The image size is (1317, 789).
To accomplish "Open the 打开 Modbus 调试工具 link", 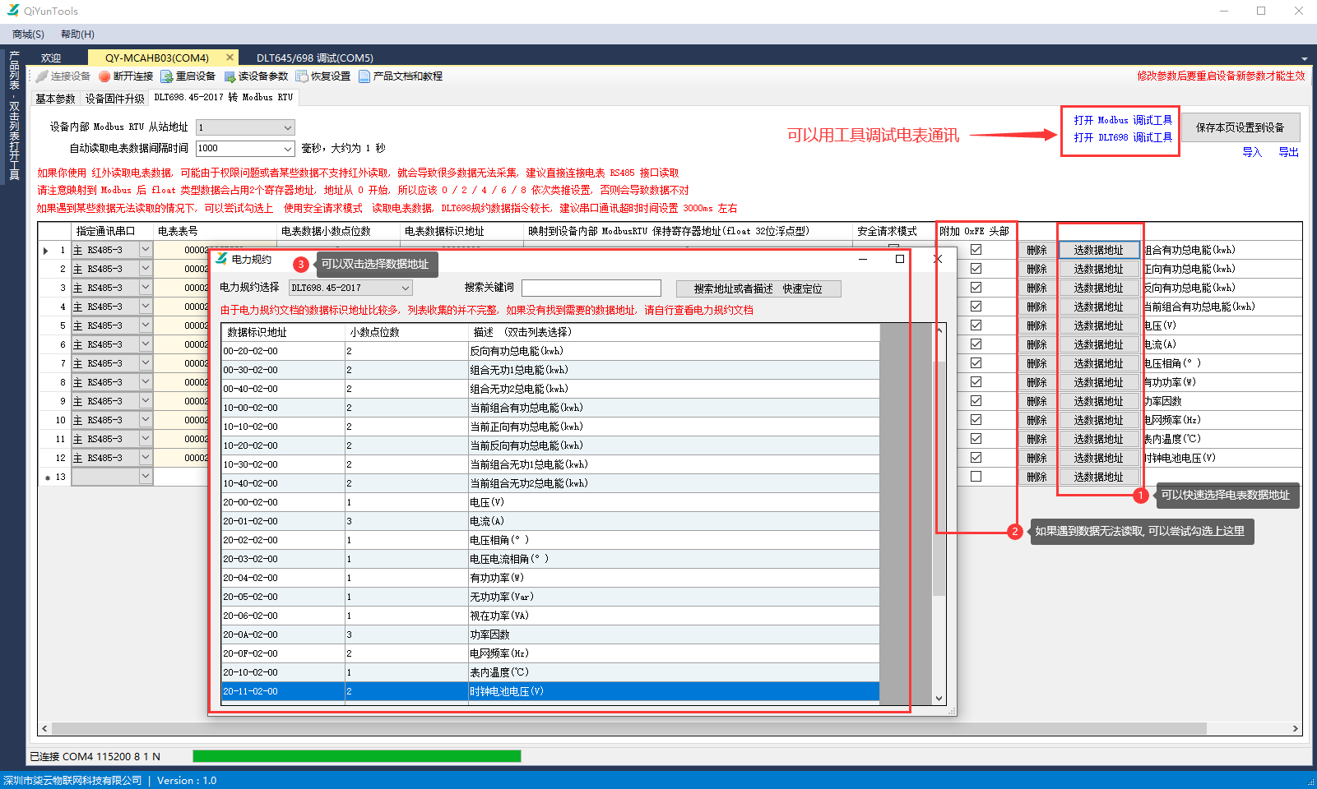I will 1122,120.
